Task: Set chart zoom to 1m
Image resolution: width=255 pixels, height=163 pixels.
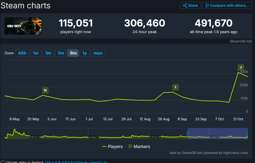Action: (x=48, y=53)
